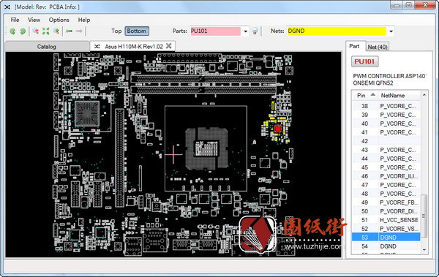Viewport: 439px width, 277px height.
Task: Open the Parts dropdown list
Action: click(x=245, y=31)
